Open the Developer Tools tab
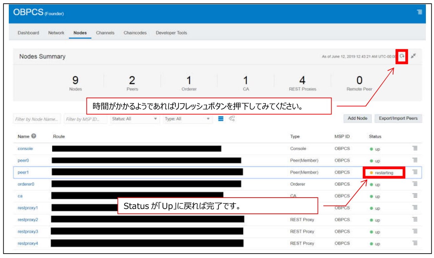Screen dimensions: 434x258 (x=171, y=33)
